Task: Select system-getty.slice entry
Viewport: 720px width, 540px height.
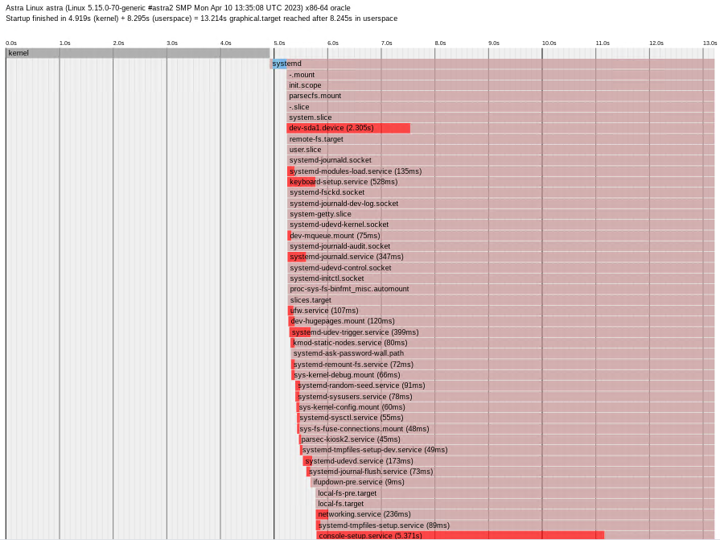Action: point(320,213)
